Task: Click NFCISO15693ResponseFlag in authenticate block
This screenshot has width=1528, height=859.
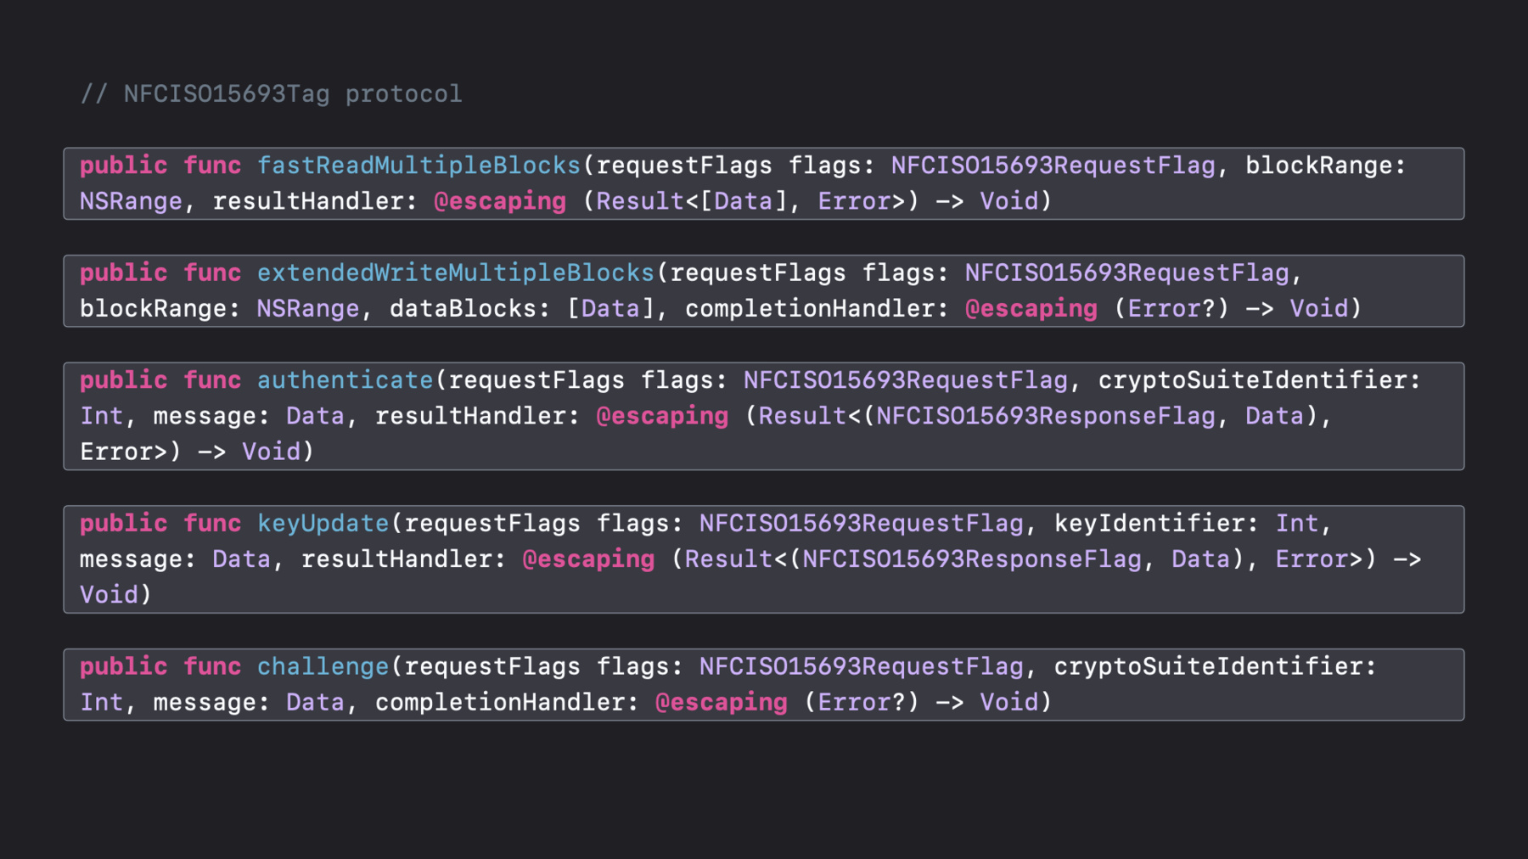Action: (x=1046, y=416)
